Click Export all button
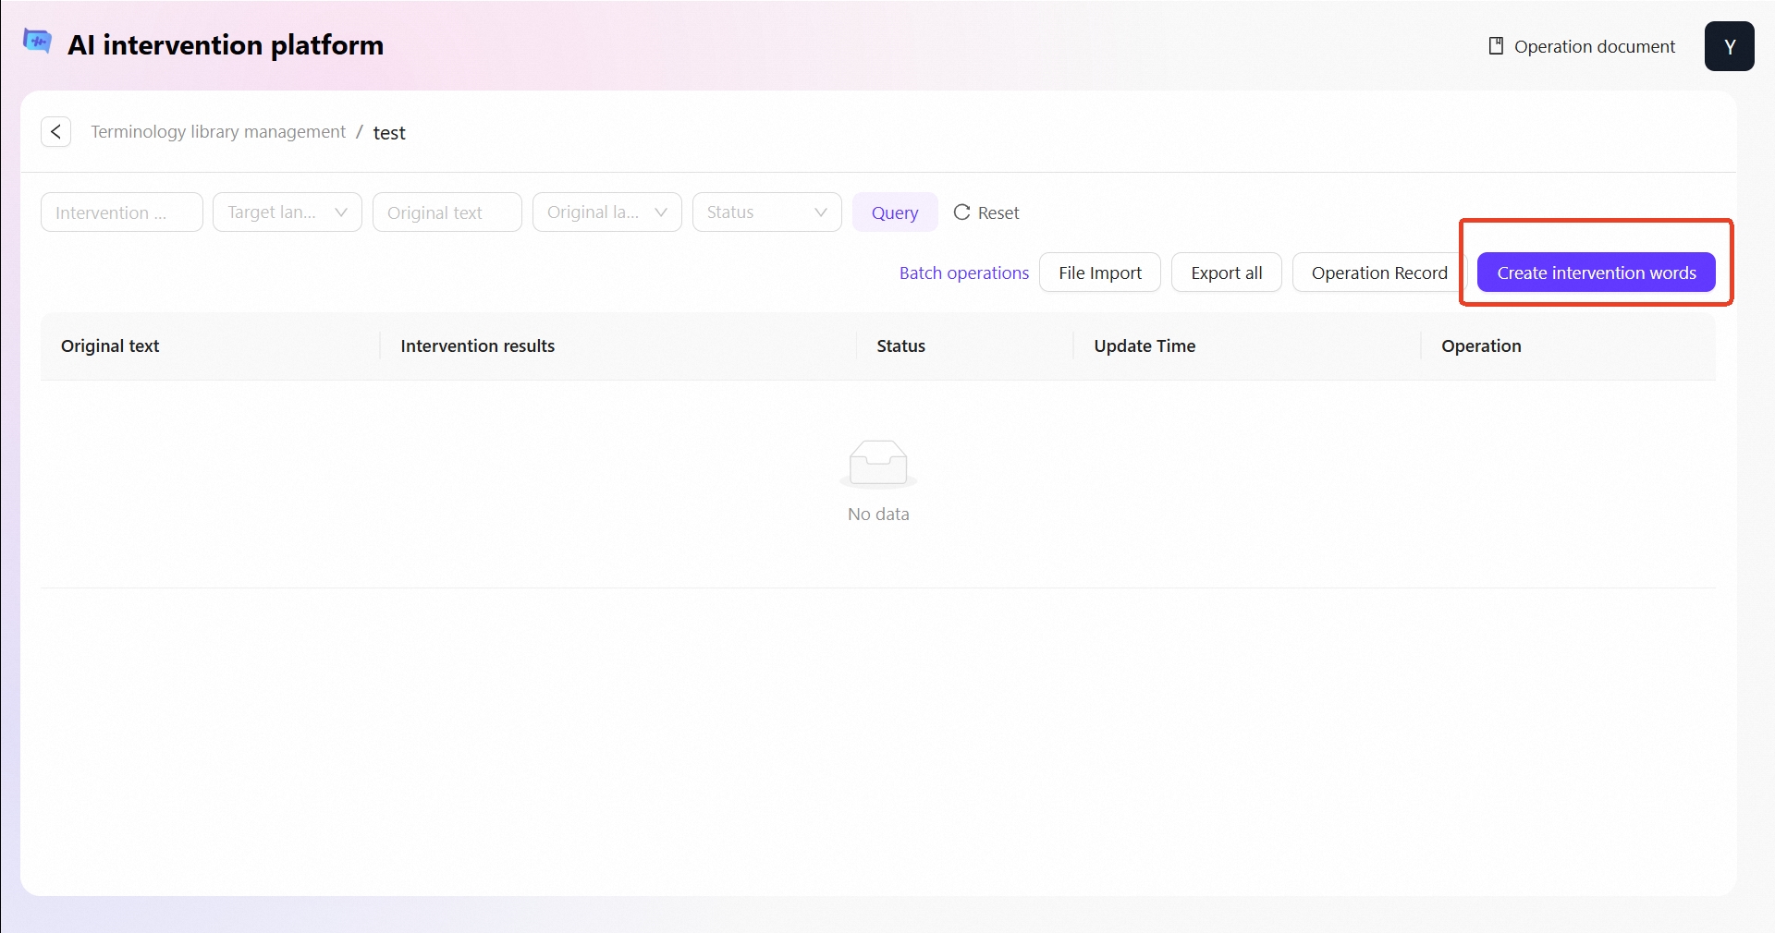 click(1226, 273)
